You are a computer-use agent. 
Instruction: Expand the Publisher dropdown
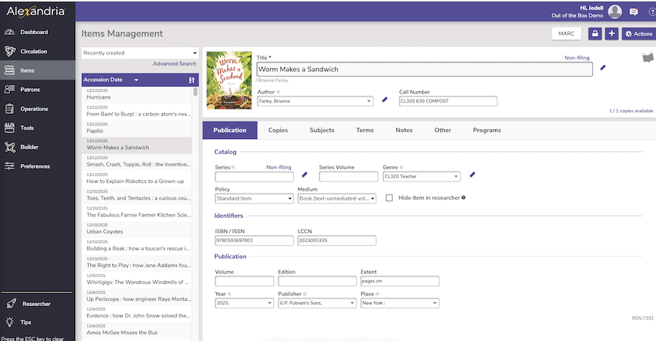(316, 303)
